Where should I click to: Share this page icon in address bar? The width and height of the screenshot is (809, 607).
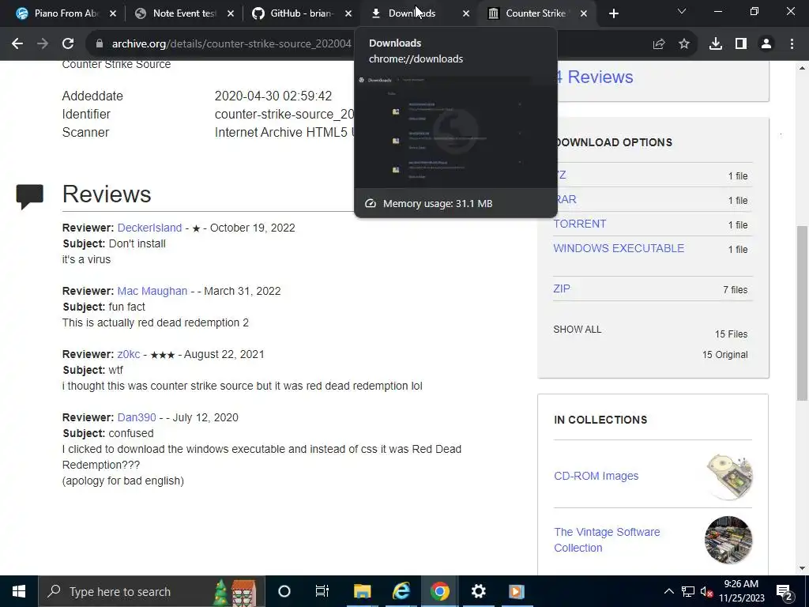pos(659,44)
